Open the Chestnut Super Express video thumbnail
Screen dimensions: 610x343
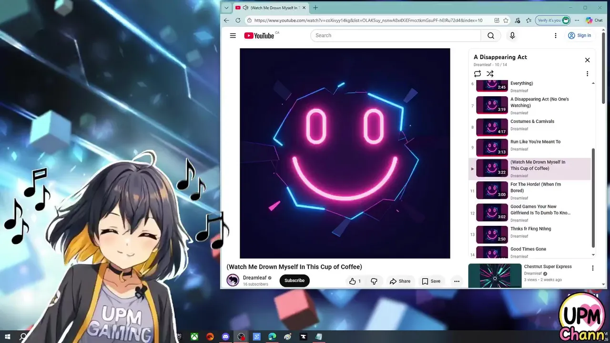(495, 276)
